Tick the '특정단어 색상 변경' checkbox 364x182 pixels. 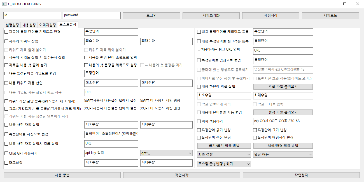pyautogui.click(x=199, y=138)
